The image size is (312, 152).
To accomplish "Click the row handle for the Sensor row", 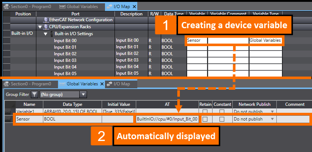I will tap(7, 119).
